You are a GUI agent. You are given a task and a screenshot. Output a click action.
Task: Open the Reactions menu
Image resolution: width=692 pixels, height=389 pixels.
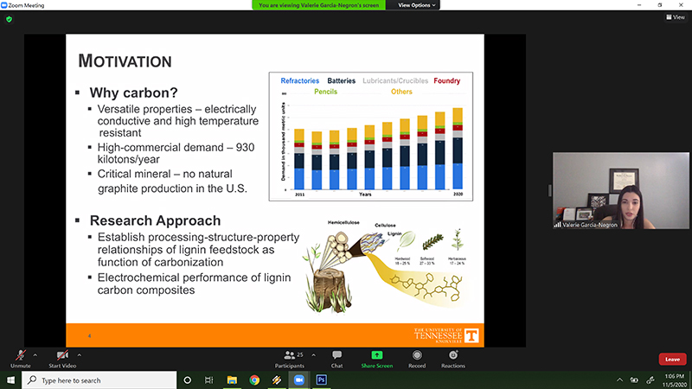(453, 359)
